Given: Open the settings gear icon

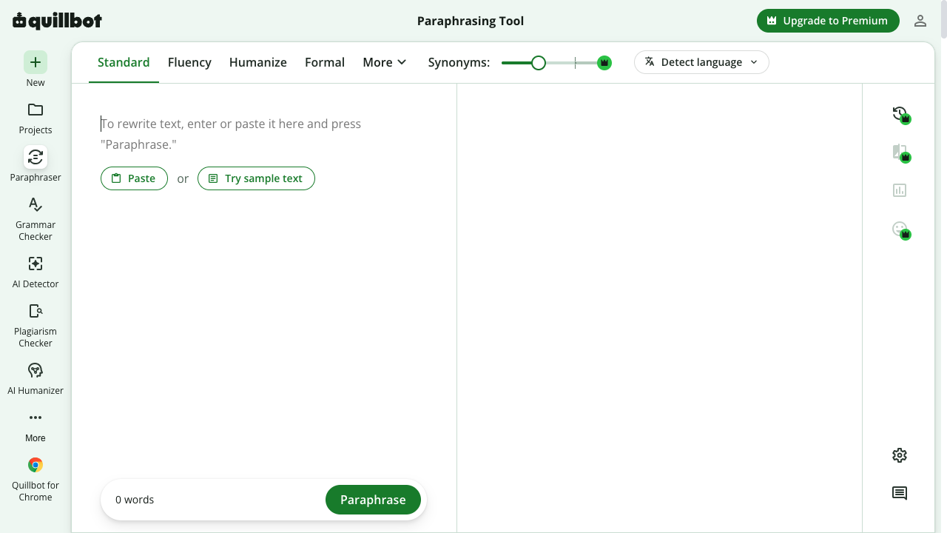Looking at the screenshot, I should point(900,455).
